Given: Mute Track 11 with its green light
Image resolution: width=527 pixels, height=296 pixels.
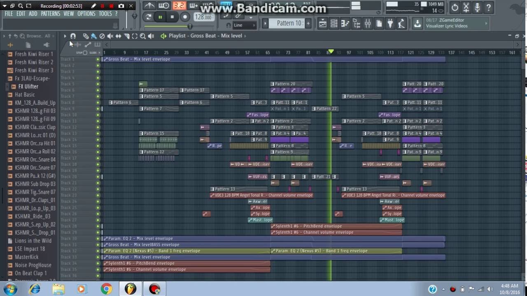Looking at the screenshot, I should pyautogui.click(x=98, y=121).
